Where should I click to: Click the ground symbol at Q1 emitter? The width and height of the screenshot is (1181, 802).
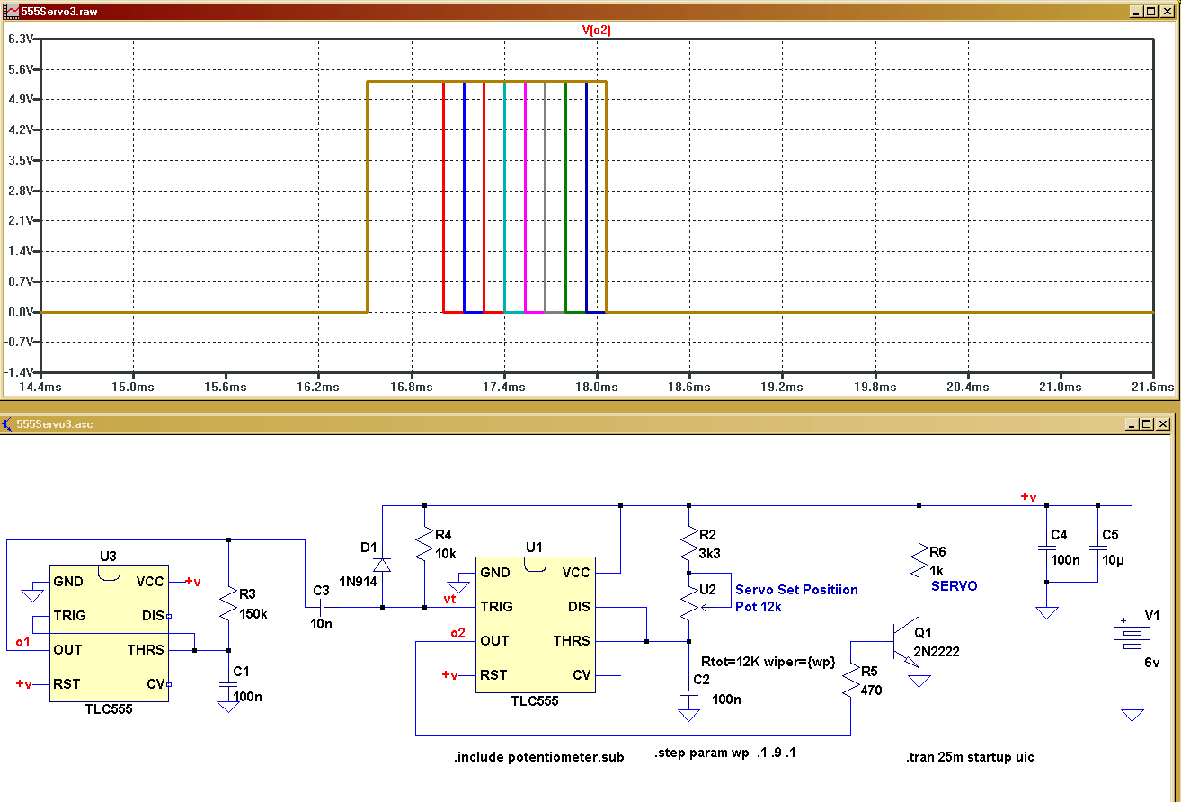(919, 681)
